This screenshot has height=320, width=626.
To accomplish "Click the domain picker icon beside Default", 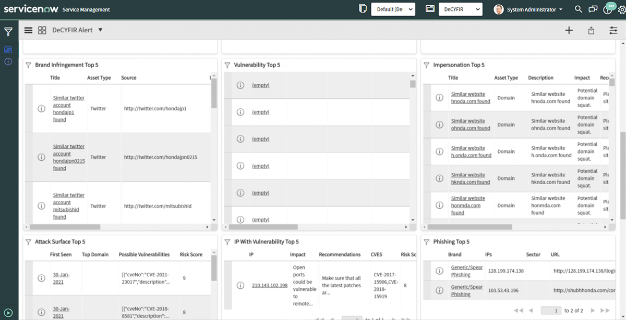I will click(363, 9).
